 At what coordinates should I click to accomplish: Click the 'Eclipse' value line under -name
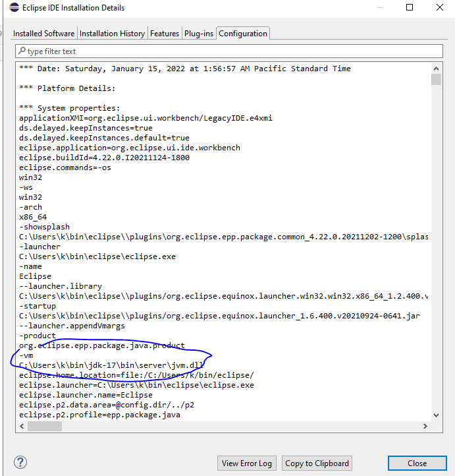coord(35,276)
